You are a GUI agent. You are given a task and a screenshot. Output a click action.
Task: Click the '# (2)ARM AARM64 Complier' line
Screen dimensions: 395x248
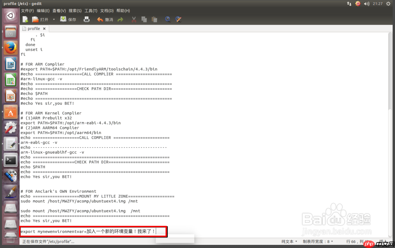pos(50,128)
